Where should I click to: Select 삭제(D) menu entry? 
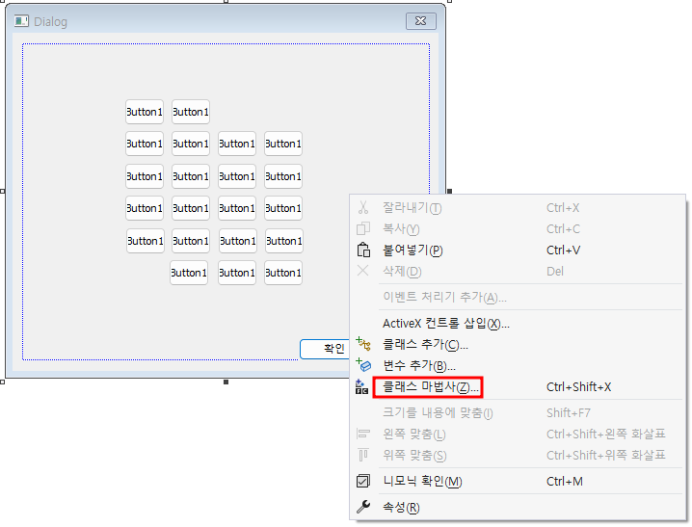(x=402, y=271)
